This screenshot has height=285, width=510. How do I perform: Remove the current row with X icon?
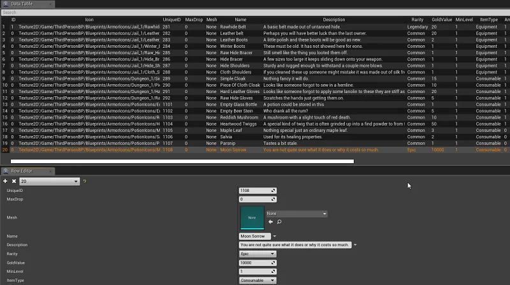pyautogui.click(x=14, y=181)
